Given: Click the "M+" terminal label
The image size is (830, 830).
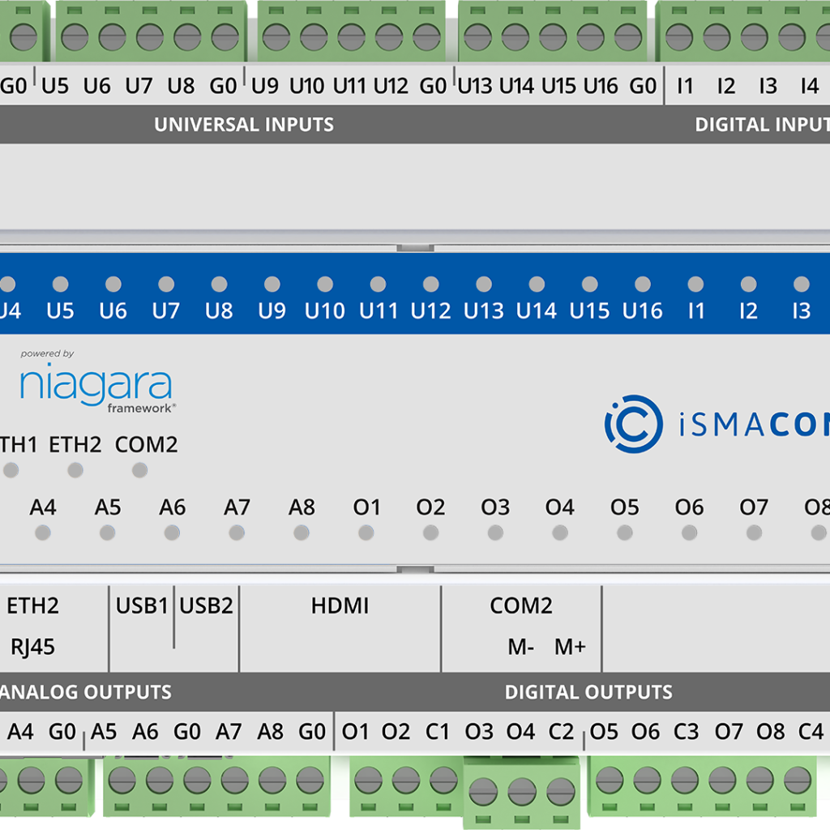Looking at the screenshot, I should (x=570, y=647).
